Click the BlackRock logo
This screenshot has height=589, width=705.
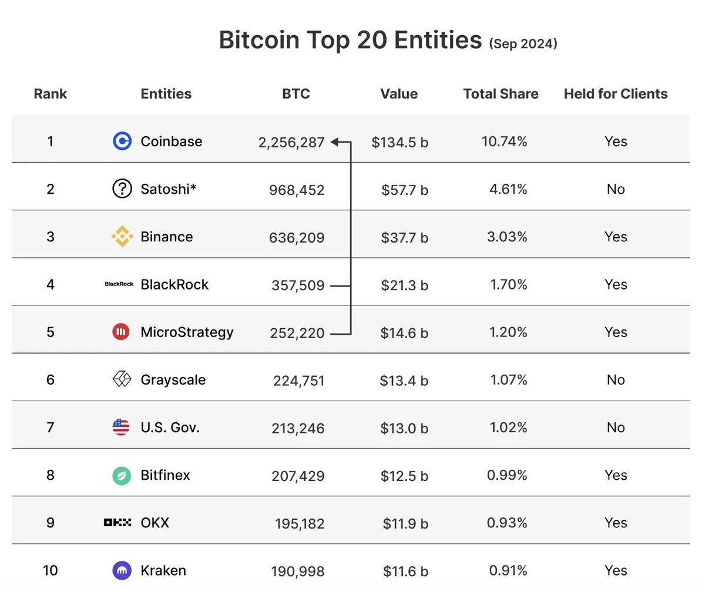(119, 284)
